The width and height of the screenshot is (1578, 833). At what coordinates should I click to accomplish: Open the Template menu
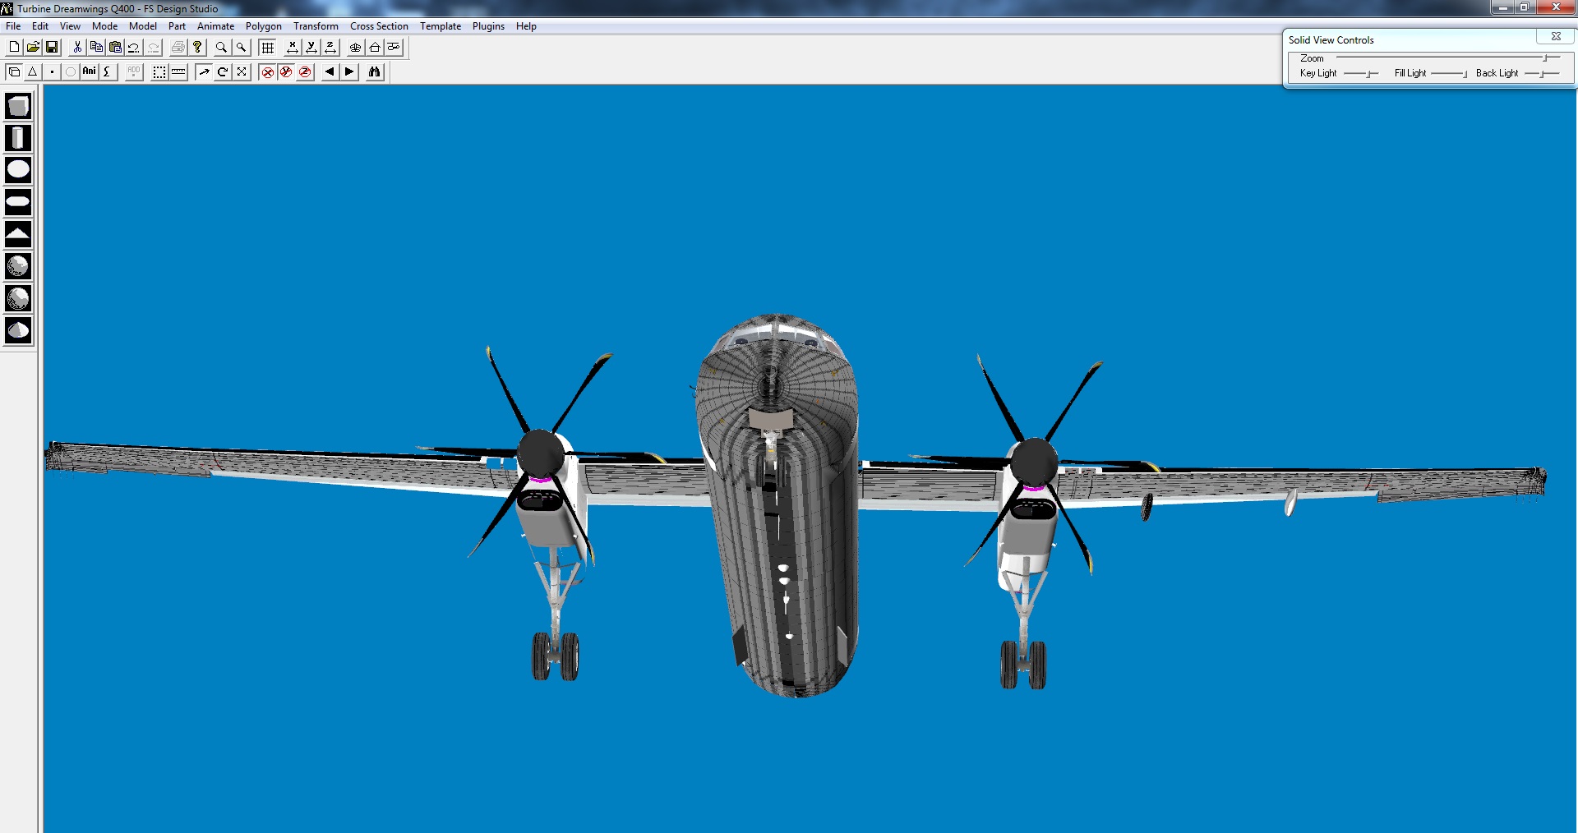pyautogui.click(x=441, y=26)
